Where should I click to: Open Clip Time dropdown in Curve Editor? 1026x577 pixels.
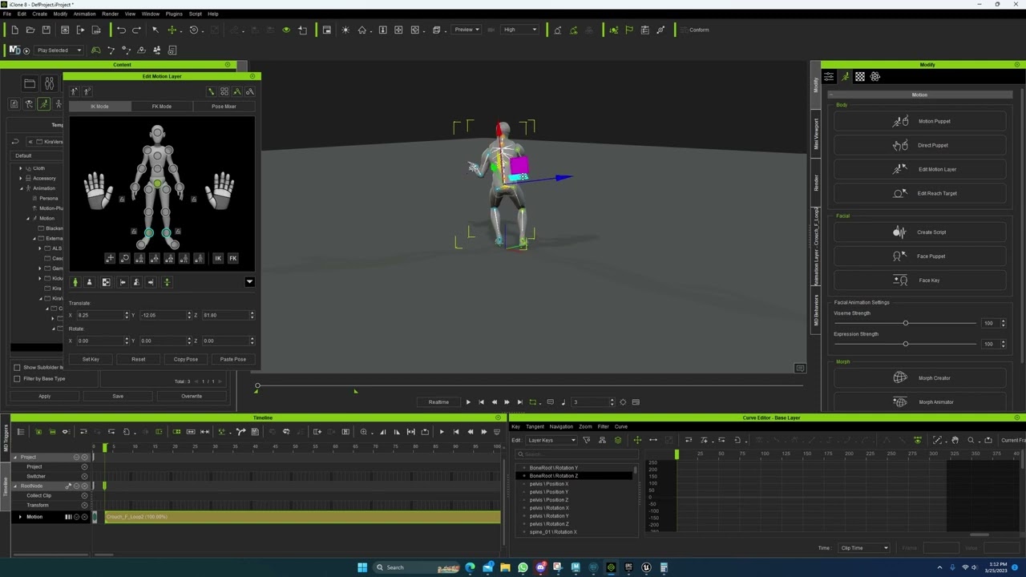click(864, 548)
